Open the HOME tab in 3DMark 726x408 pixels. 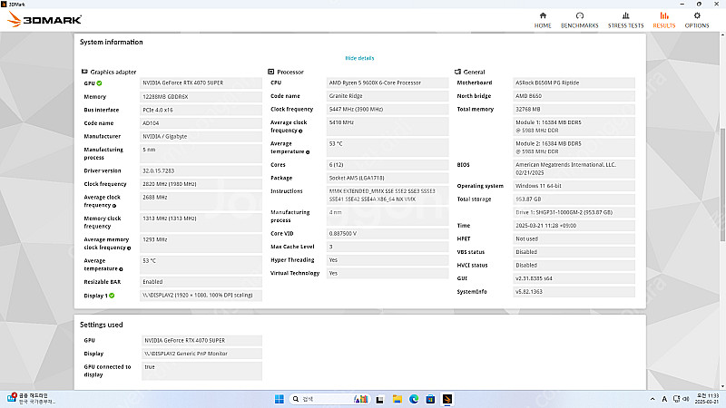(543, 20)
